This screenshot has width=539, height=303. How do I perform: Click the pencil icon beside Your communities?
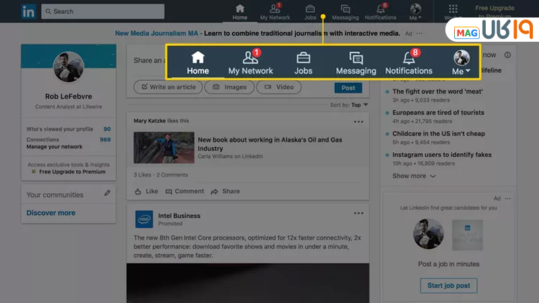[107, 194]
